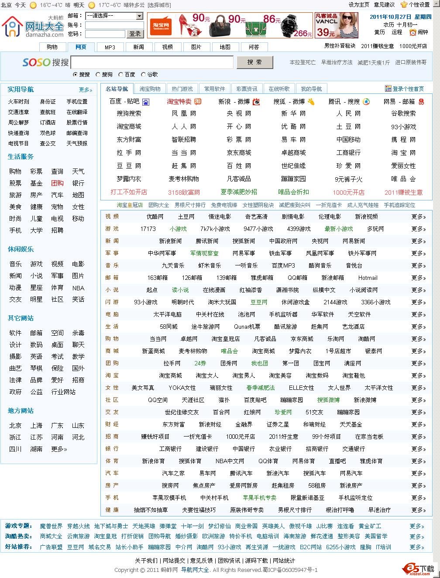Select the 百度 search engine radio button
This screenshot has height=578, width=440.
click(121, 74)
